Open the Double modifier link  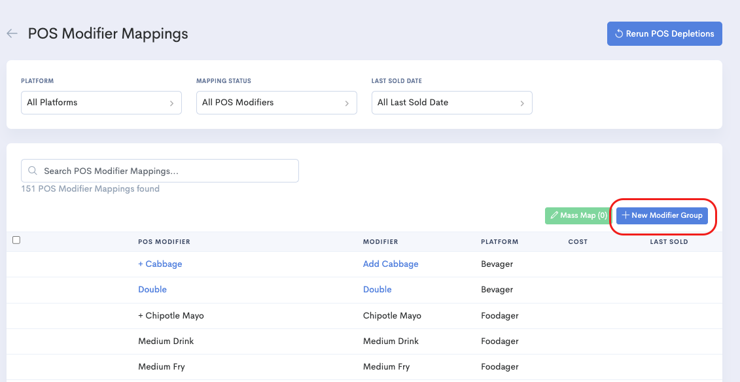tap(378, 289)
